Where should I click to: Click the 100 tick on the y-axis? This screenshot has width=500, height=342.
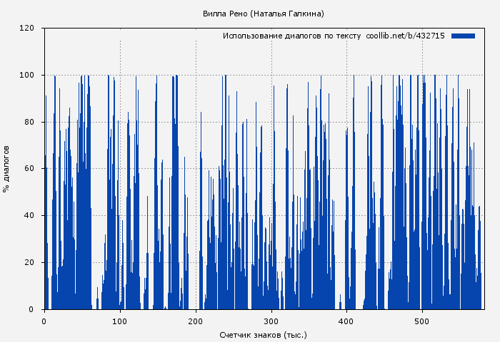[x=27, y=76]
